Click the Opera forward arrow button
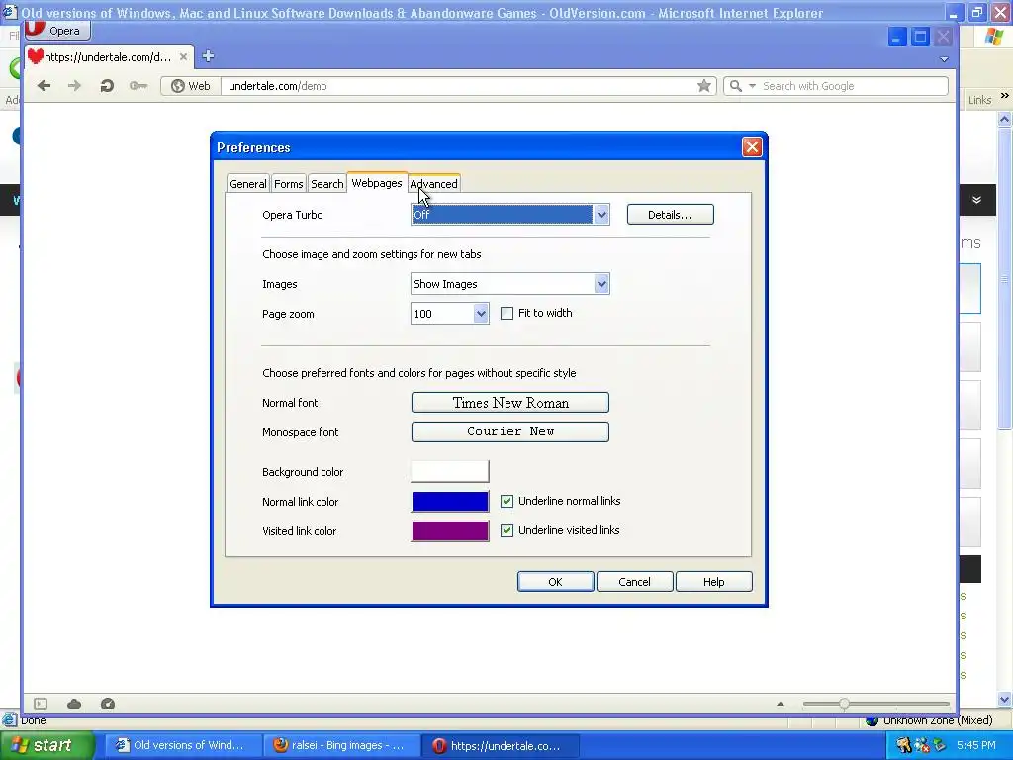 [74, 85]
